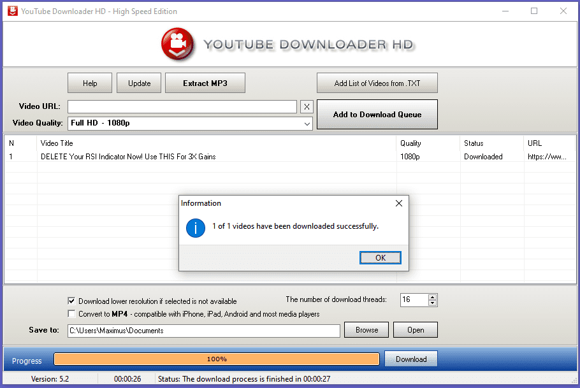Click the 00:00:26 timer in status bar
580x388 pixels.
click(127, 379)
